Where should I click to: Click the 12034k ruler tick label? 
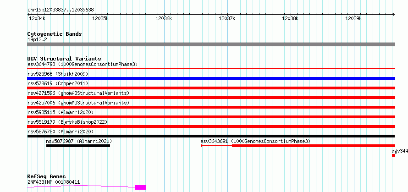37,18
